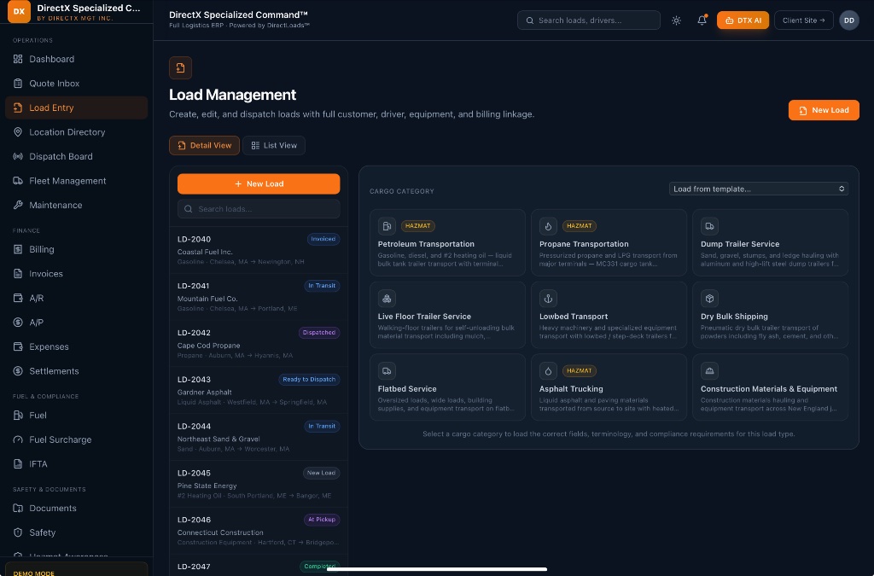Click the Dry Bulk Shipping box icon

(x=709, y=299)
